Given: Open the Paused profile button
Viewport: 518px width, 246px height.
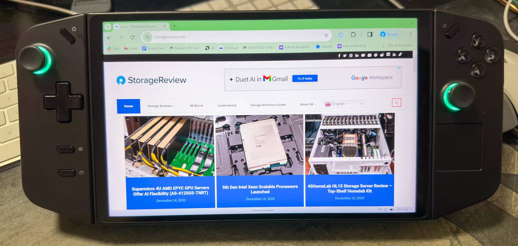Looking at the screenshot, I should click(x=390, y=34).
